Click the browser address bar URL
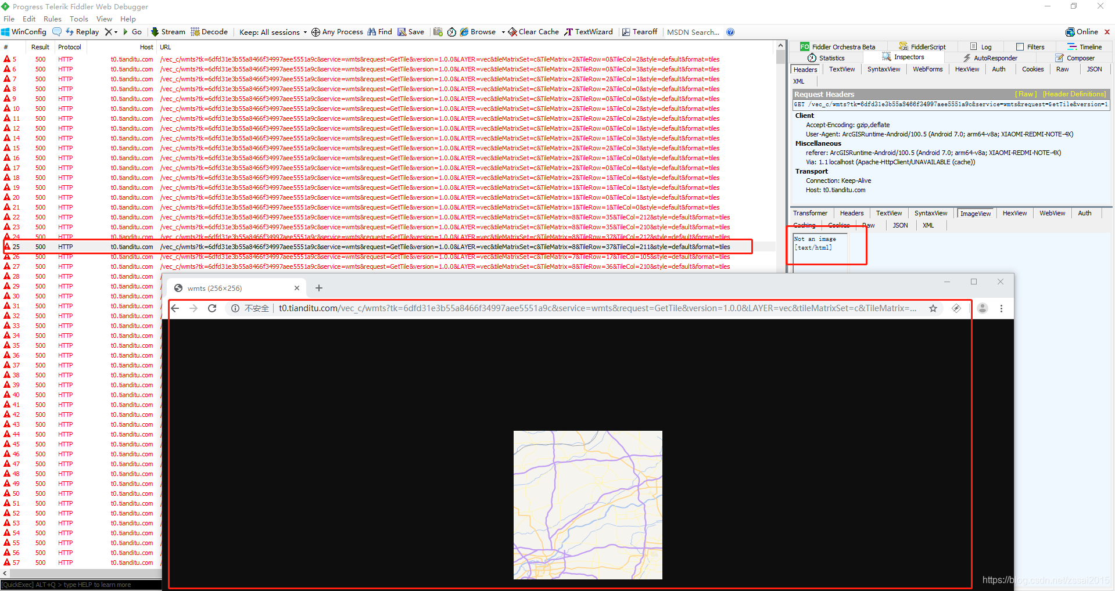Viewport: 1115px width, 591px height. 598,308
